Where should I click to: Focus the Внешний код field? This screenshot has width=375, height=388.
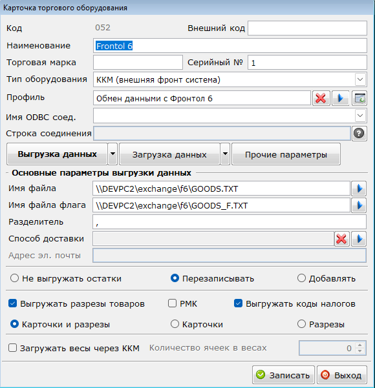307,28
